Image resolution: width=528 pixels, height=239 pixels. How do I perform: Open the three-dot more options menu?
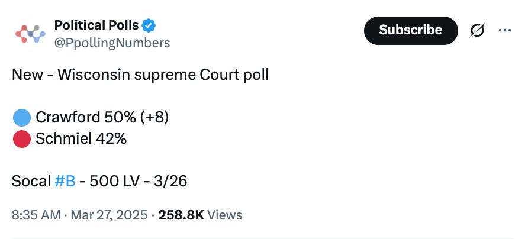505,30
